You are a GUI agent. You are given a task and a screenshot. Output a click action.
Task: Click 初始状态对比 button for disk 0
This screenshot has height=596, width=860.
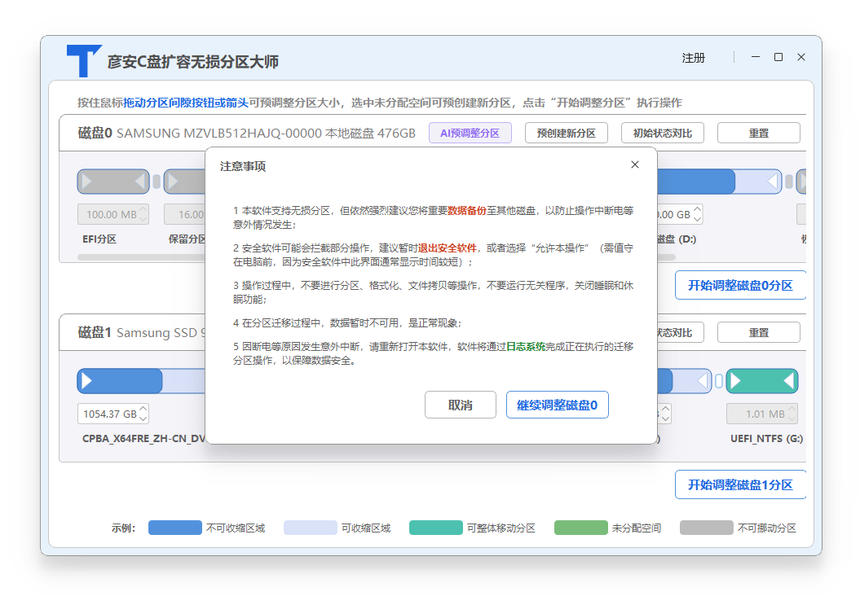663,133
